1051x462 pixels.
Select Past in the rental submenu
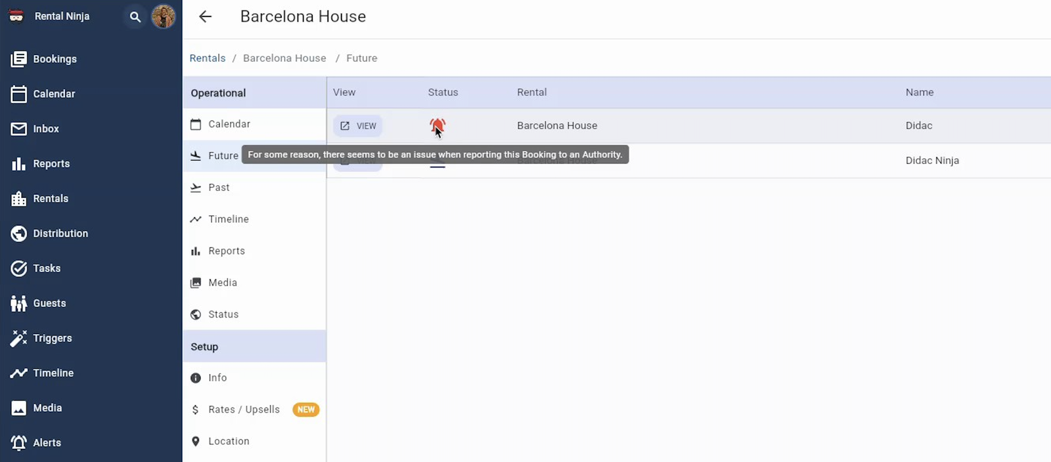[x=254, y=188]
